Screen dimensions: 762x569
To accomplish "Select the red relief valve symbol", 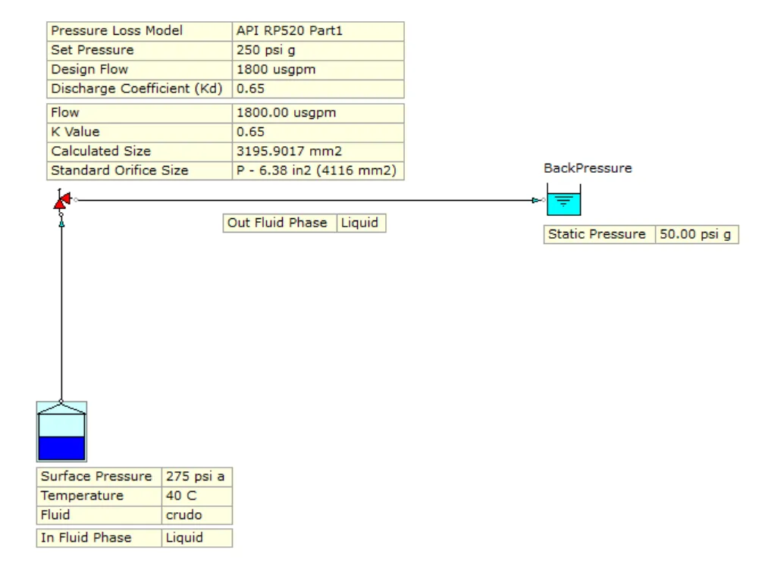I will point(61,200).
